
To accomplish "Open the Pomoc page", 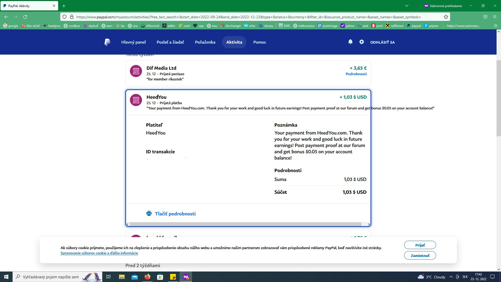I will [x=260, y=42].
